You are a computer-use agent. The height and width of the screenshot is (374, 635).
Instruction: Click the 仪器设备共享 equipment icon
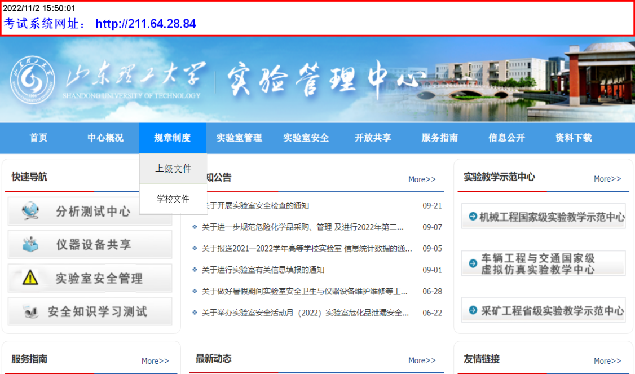pyautogui.click(x=30, y=245)
